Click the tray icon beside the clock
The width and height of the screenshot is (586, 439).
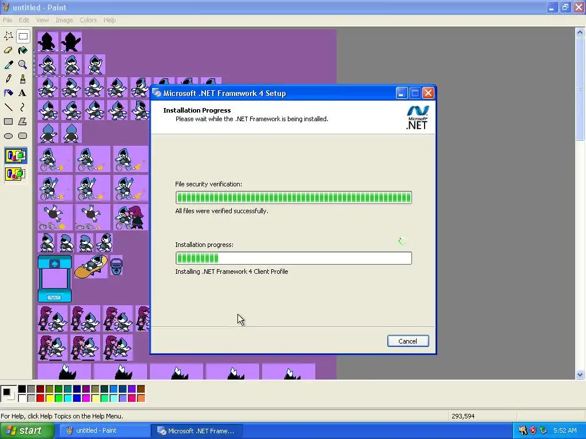(544, 431)
